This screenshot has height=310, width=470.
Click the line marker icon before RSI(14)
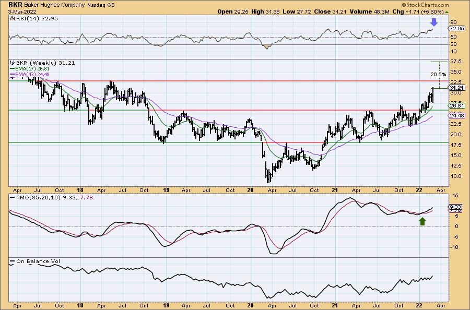point(12,18)
